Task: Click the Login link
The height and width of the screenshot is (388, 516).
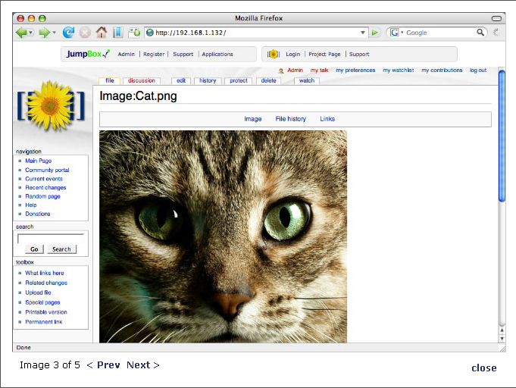Action: [293, 55]
